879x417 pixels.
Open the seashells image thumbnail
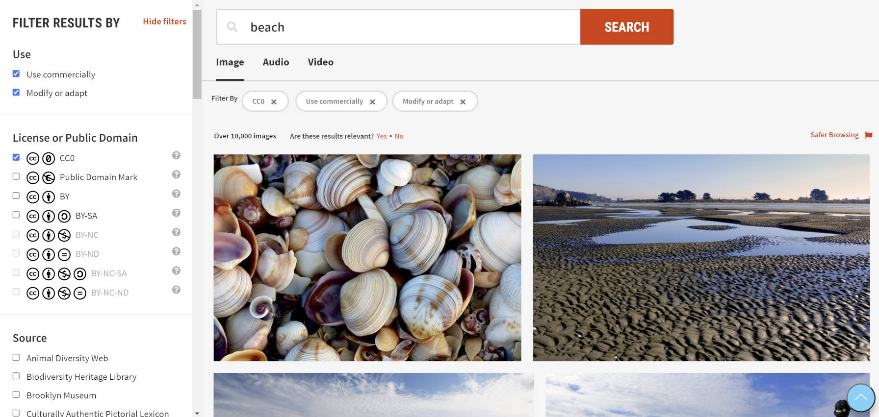pyautogui.click(x=367, y=258)
